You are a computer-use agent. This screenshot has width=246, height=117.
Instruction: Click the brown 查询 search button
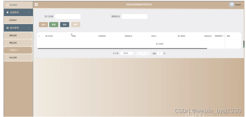[x=44, y=25]
